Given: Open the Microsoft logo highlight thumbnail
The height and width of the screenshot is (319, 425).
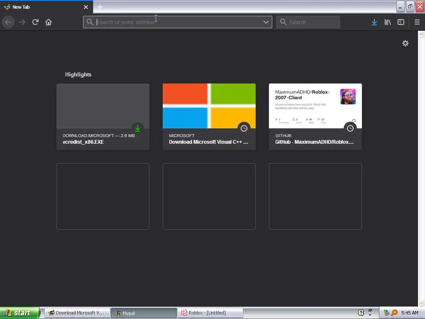Looking at the screenshot, I should pyautogui.click(x=209, y=106).
